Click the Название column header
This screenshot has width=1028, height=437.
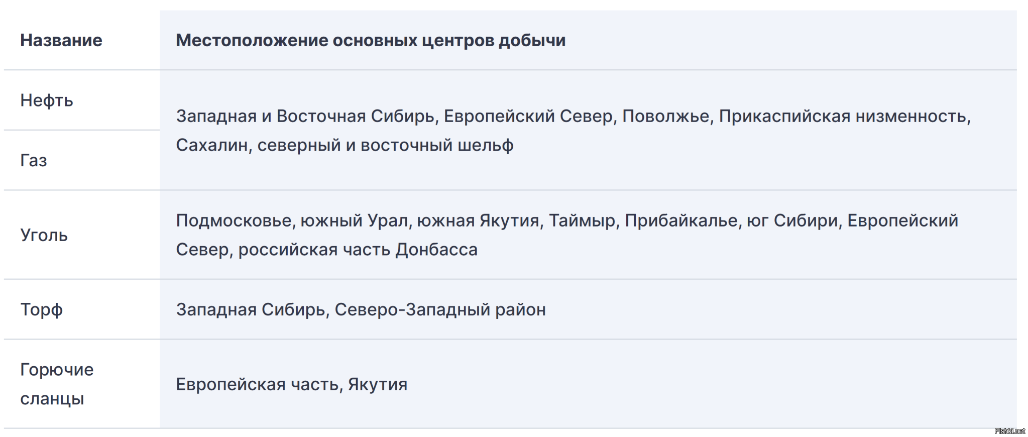(x=61, y=40)
